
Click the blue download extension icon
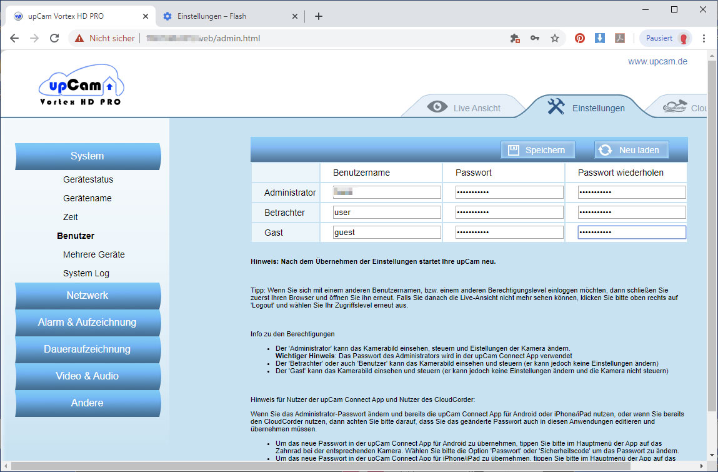[600, 39]
